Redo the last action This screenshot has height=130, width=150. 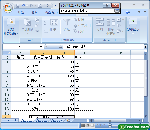(x=31, y=6)
